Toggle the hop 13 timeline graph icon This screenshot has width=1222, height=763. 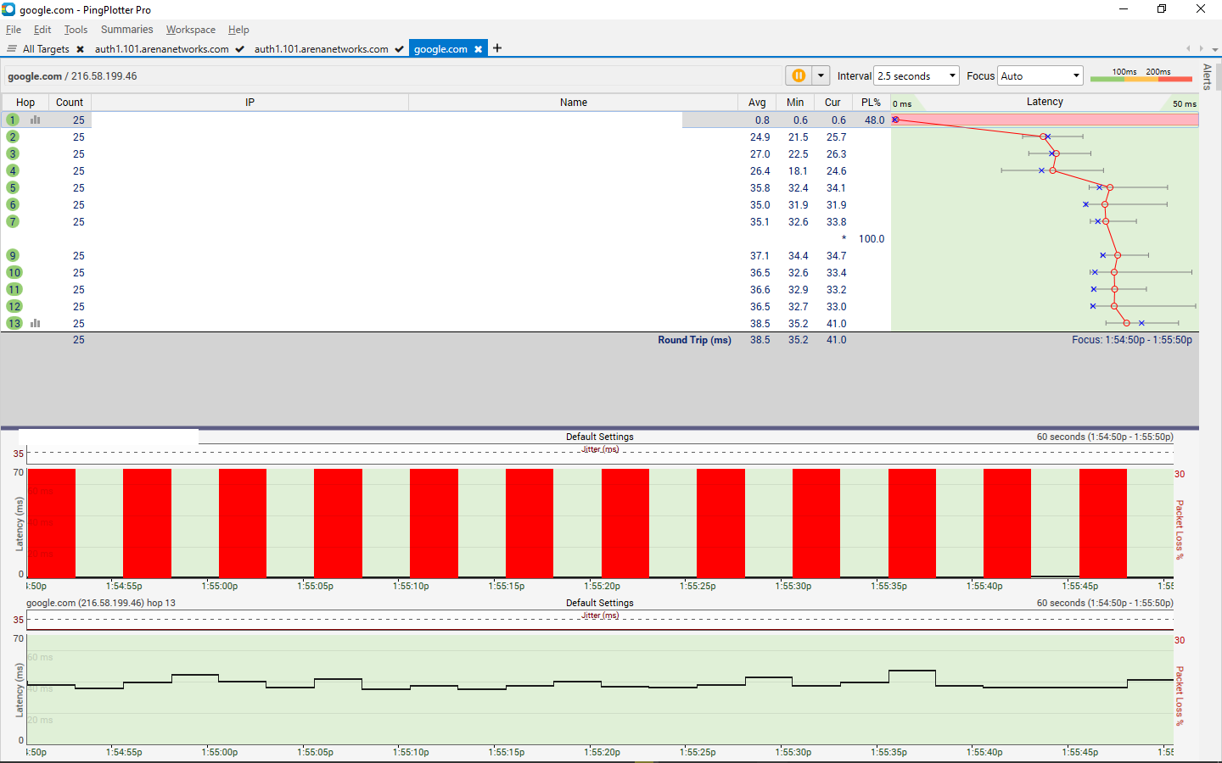36,323
